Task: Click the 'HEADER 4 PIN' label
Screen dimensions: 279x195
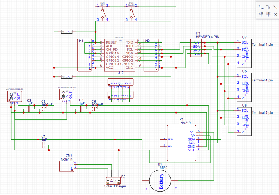Action: coord(208,37)
